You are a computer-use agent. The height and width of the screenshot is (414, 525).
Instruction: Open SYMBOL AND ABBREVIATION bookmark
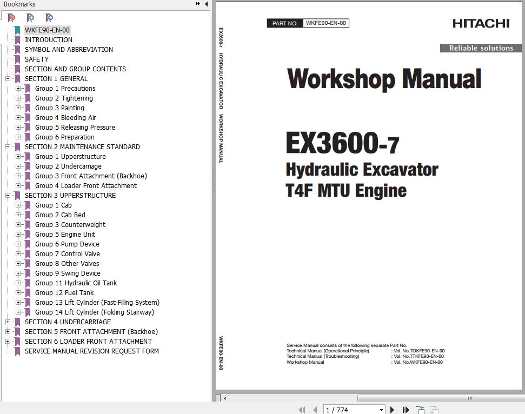click(69, 50)
